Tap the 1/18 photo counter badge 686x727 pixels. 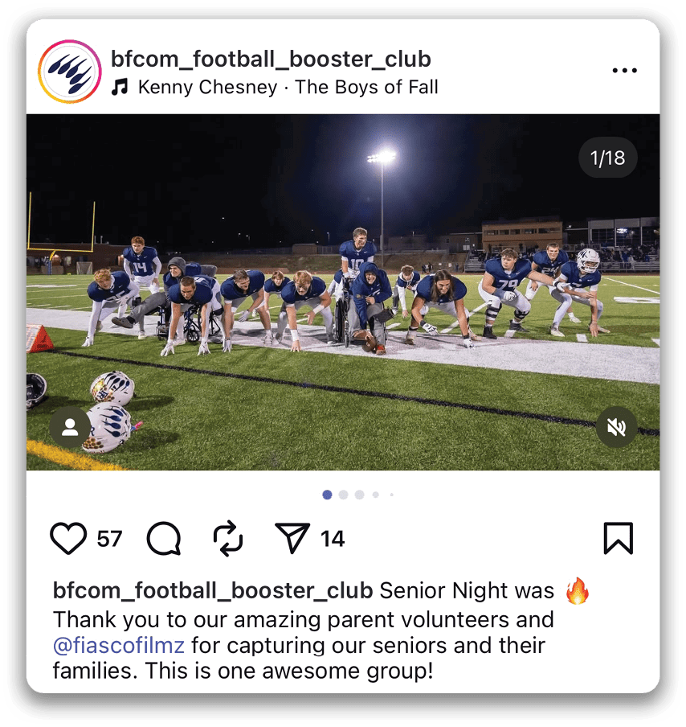click(608, 158)
